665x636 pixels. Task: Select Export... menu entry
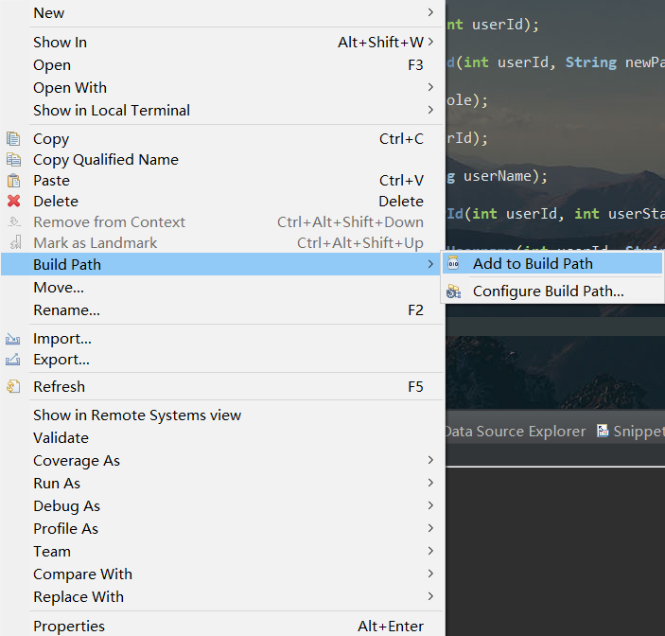(222, 360)
